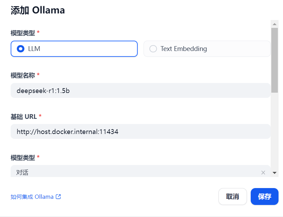Clear the 对话 selection using the X icon
The image size is (283, 217).
263,173
